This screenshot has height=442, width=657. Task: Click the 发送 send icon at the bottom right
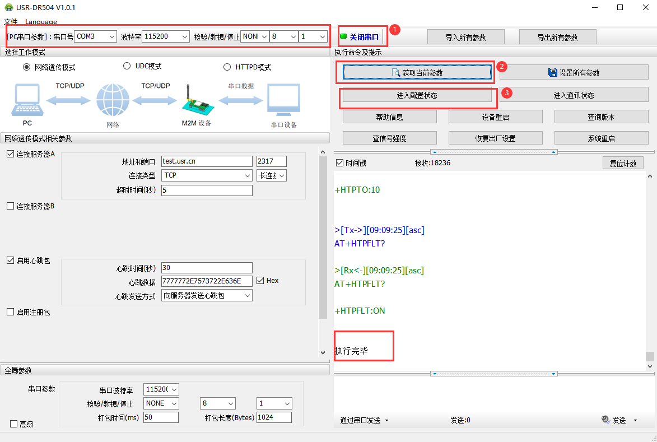[x=605, y=420]
